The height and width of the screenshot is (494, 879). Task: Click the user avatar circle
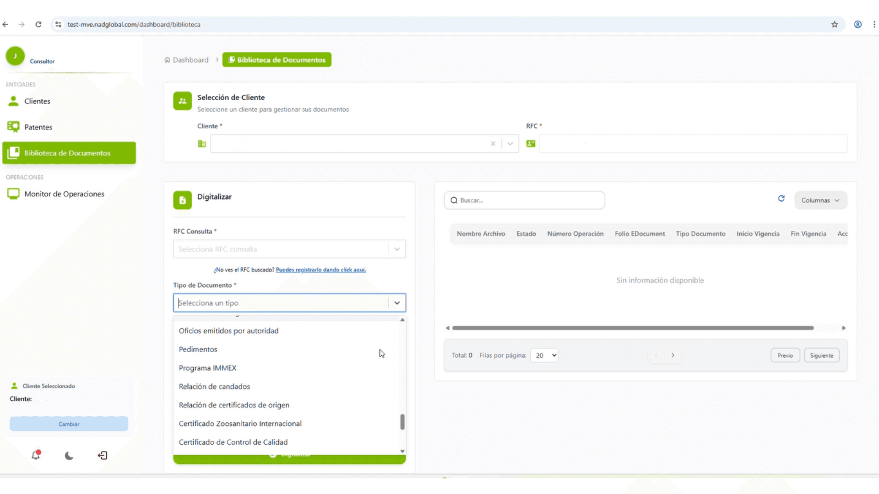(15, 56)
